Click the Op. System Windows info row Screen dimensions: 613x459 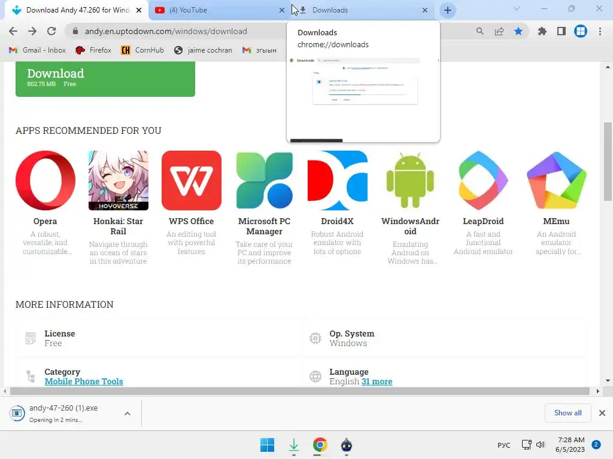pos(444,338)
